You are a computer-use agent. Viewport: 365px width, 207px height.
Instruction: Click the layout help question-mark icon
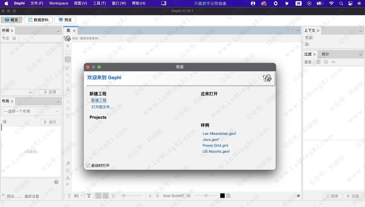[x=56, y=182]
